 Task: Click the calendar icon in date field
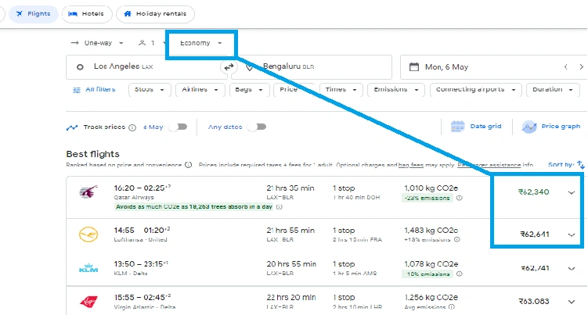(414, 67)
